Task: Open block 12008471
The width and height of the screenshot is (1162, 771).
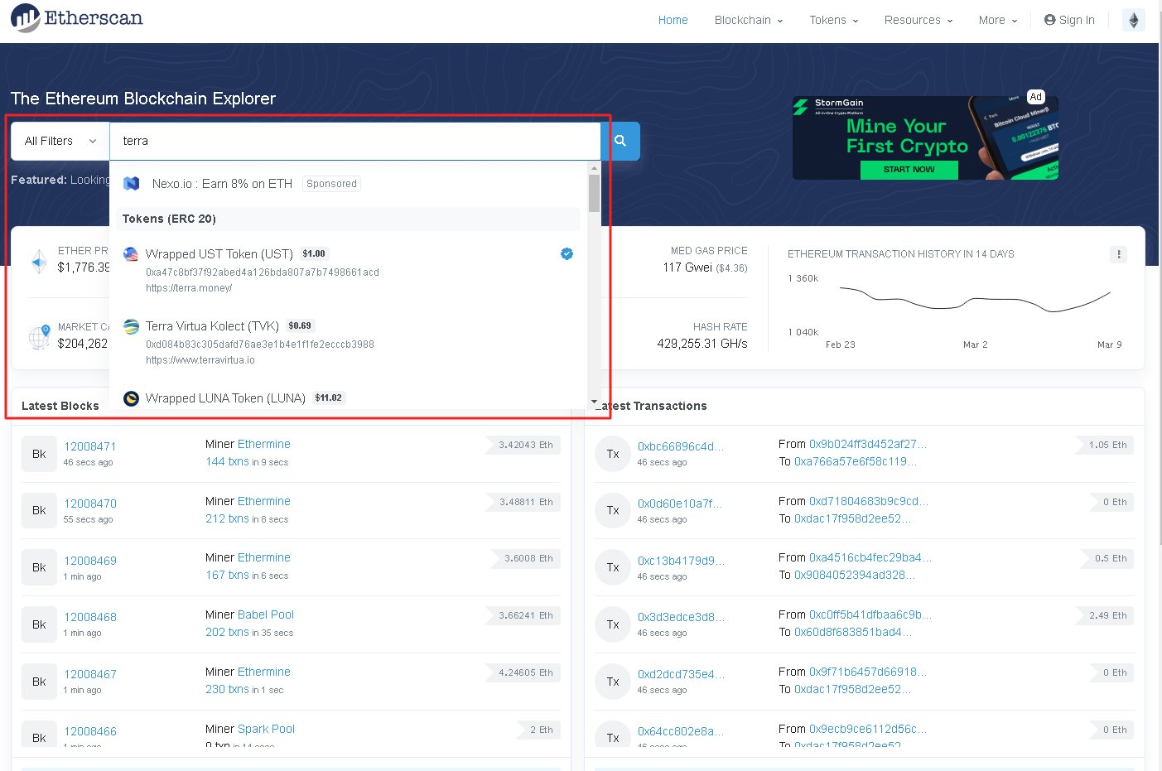Action: (90, 446)
